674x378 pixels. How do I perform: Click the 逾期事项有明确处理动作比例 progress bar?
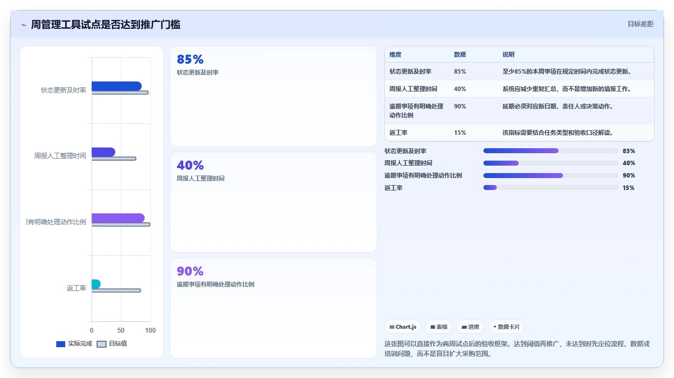coord(551,176)
